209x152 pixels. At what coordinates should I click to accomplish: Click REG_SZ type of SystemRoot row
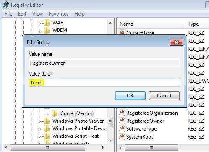click(x=196, y=137)
